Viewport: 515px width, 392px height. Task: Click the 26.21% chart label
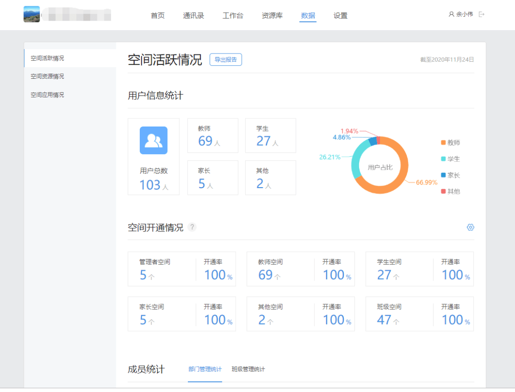[x=330, y=157]
